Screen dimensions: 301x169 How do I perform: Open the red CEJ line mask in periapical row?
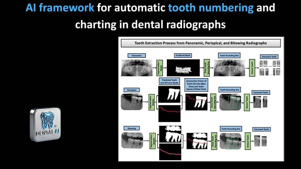point(169,113)
